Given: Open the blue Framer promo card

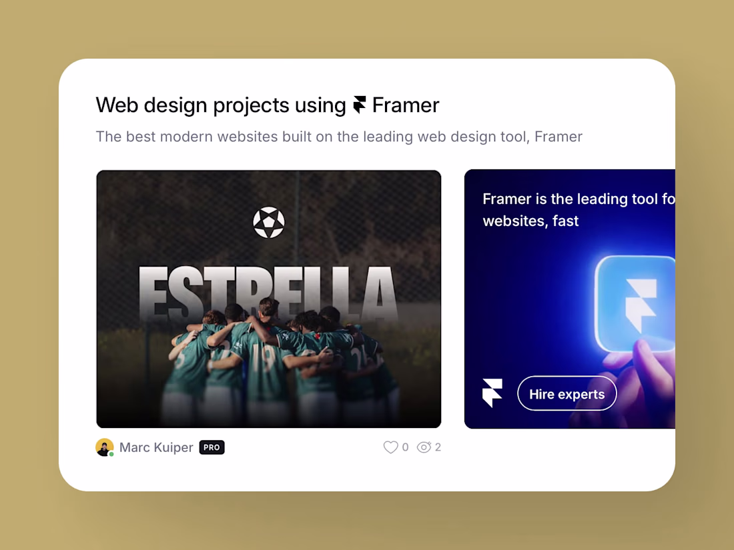Looking at the screenshot, I should [x=570, y=299].
